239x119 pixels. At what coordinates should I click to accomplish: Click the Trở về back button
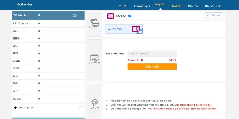tap(214, 15)
